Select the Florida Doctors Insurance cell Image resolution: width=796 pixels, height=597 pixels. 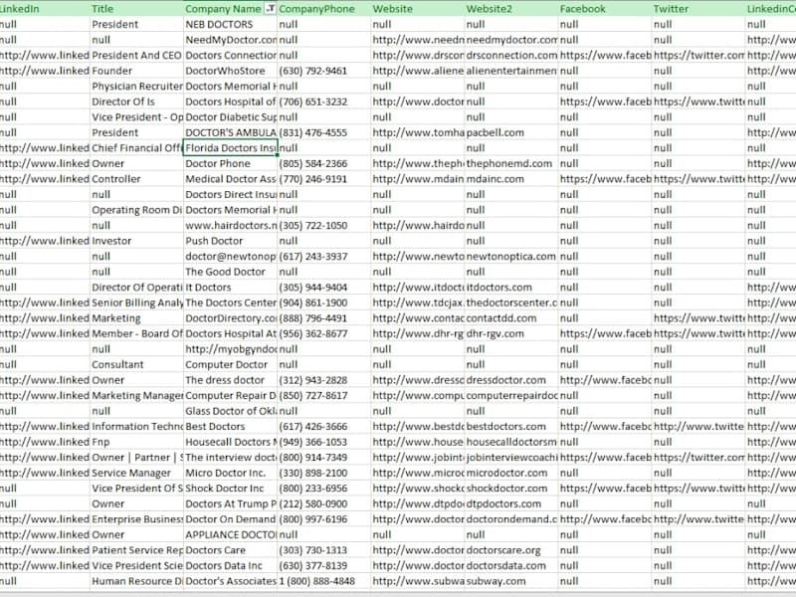(x=231, y=147)
